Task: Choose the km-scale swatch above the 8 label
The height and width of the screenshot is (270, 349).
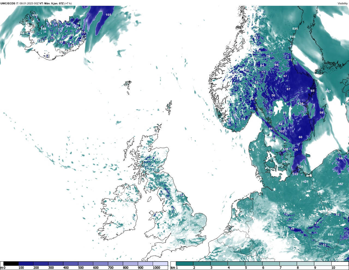Action: pos(306,263)
